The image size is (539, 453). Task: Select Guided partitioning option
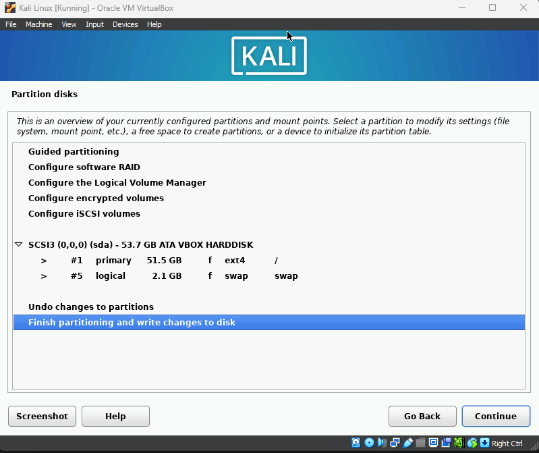pyautogui.click(x=74, y=152)
